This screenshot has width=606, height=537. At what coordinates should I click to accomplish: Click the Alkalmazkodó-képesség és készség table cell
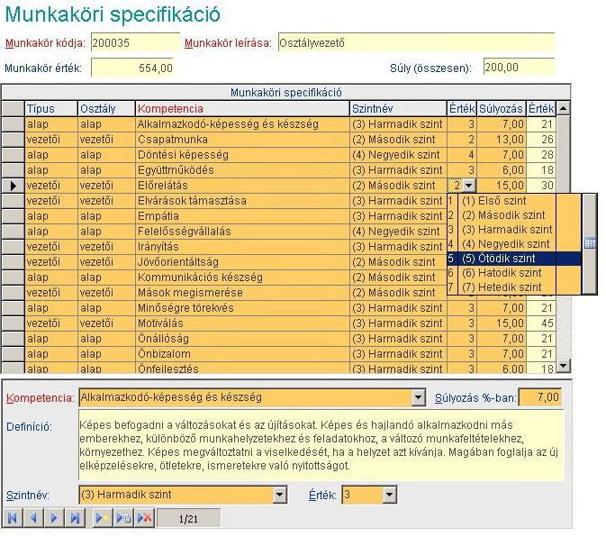click(x=242, y=124)
